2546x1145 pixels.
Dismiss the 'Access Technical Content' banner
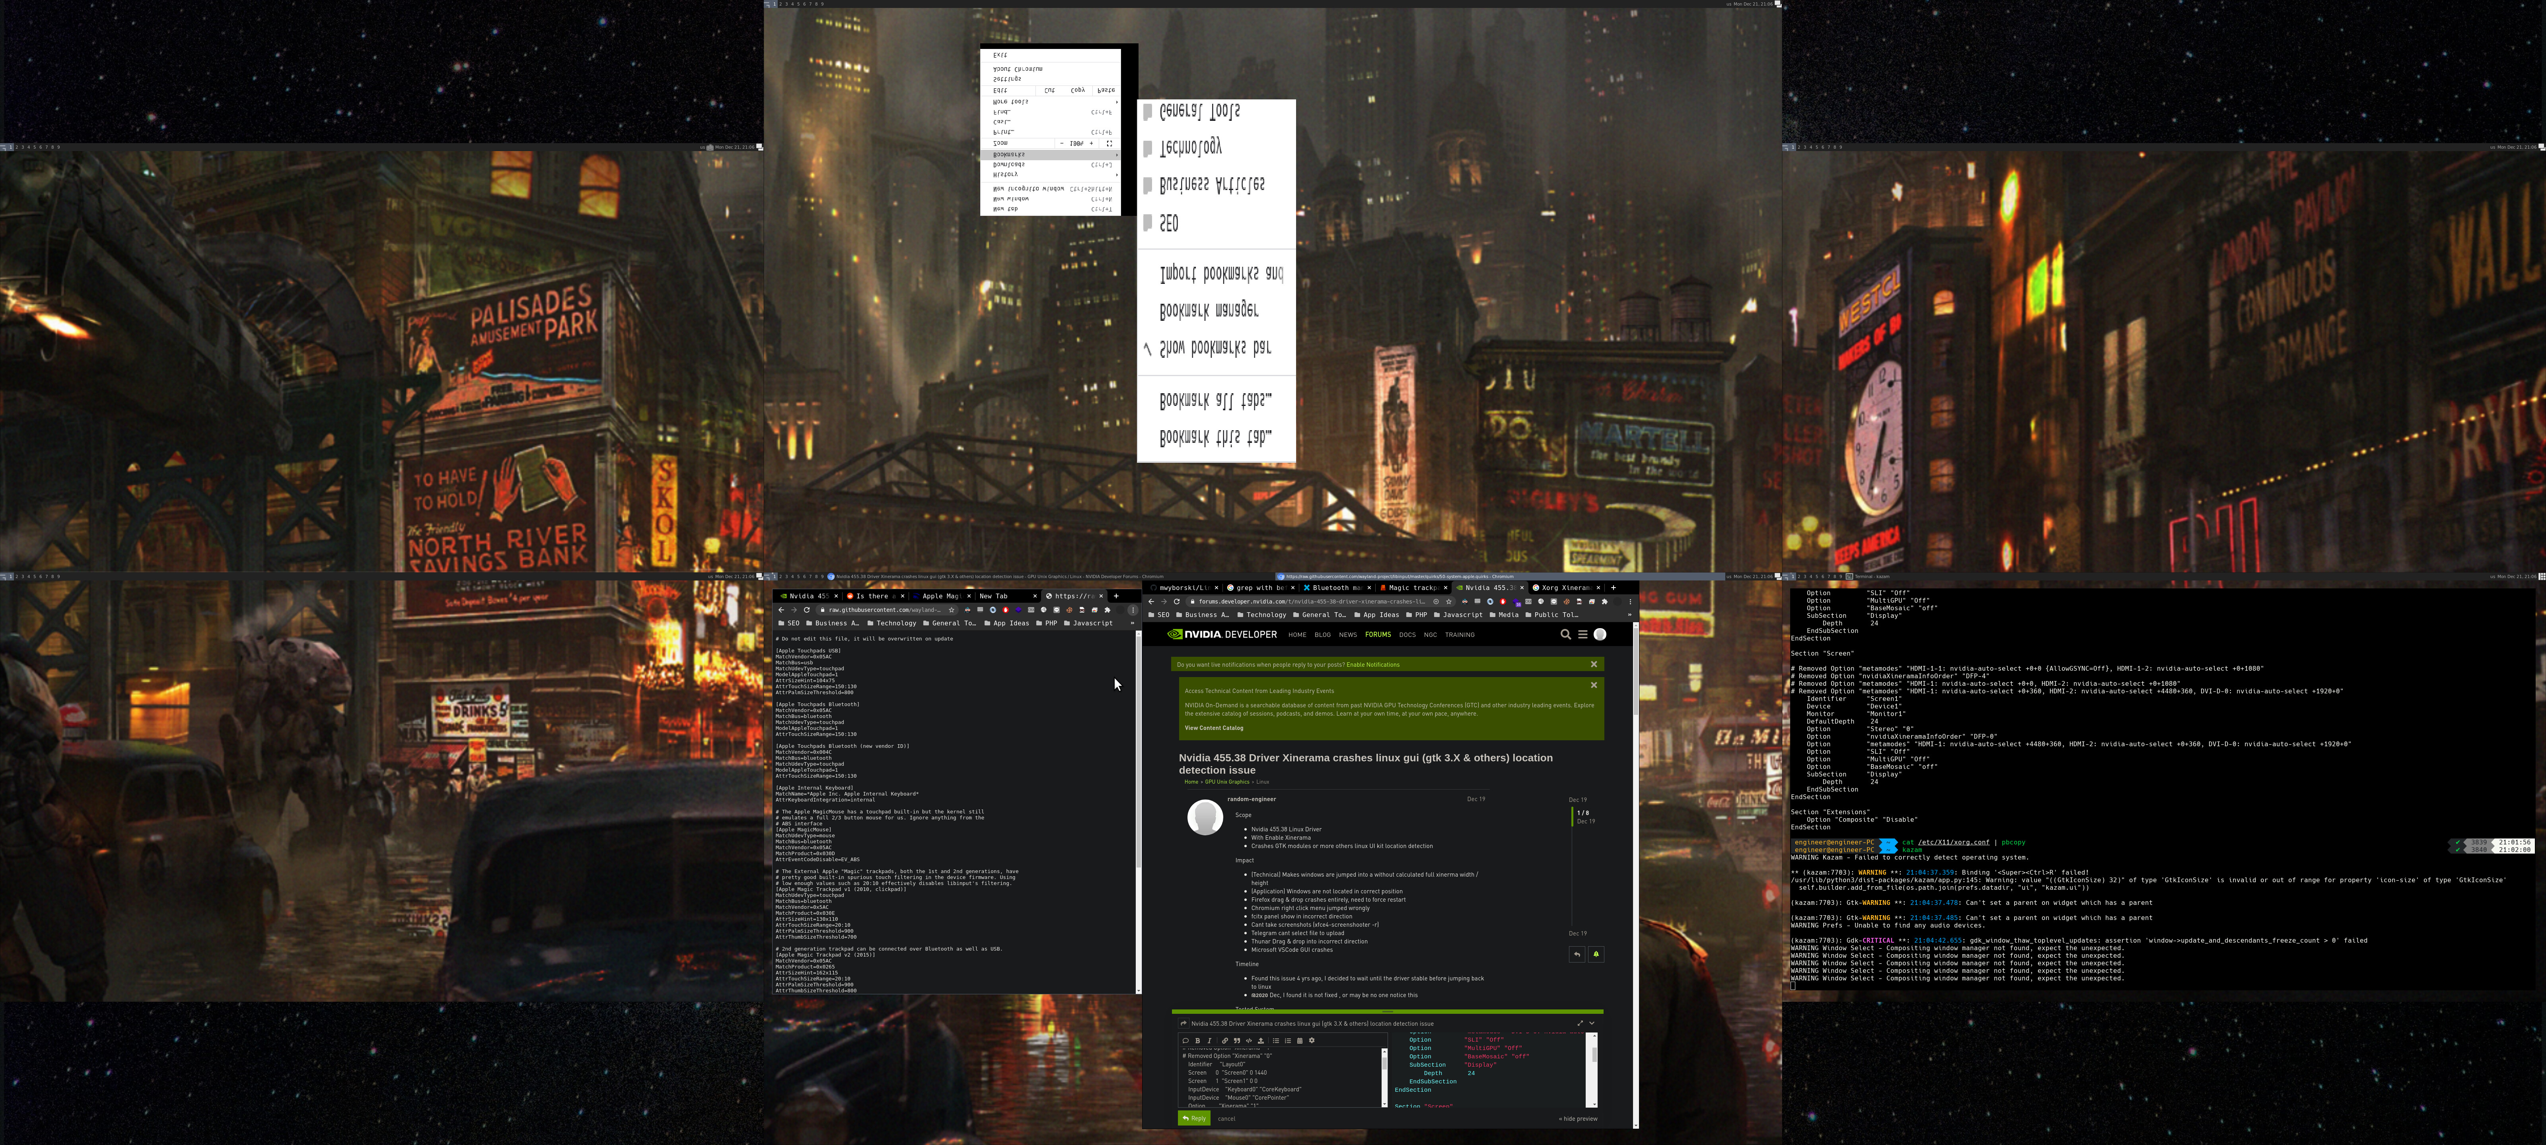pyautogui.click(x=1593, y=685)
